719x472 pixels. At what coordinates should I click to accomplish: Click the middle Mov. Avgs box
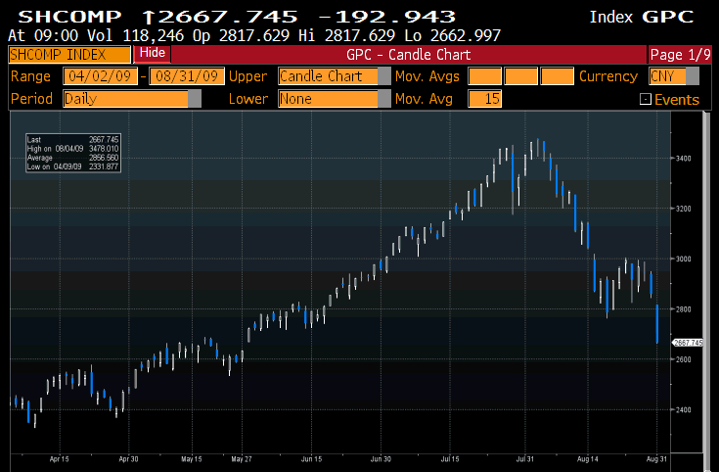(520, 76)
